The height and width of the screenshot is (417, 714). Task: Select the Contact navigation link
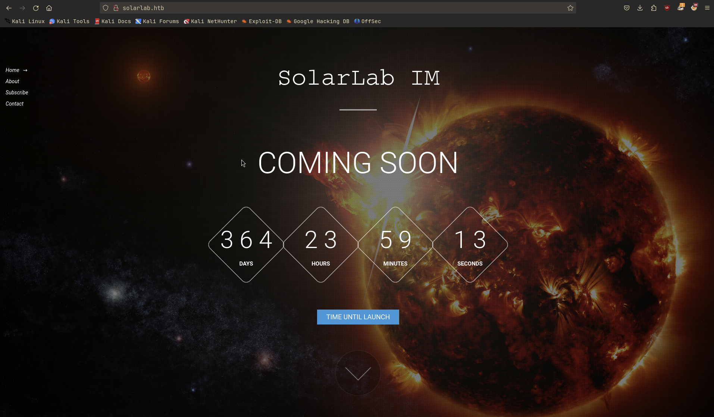click(15, 104)
